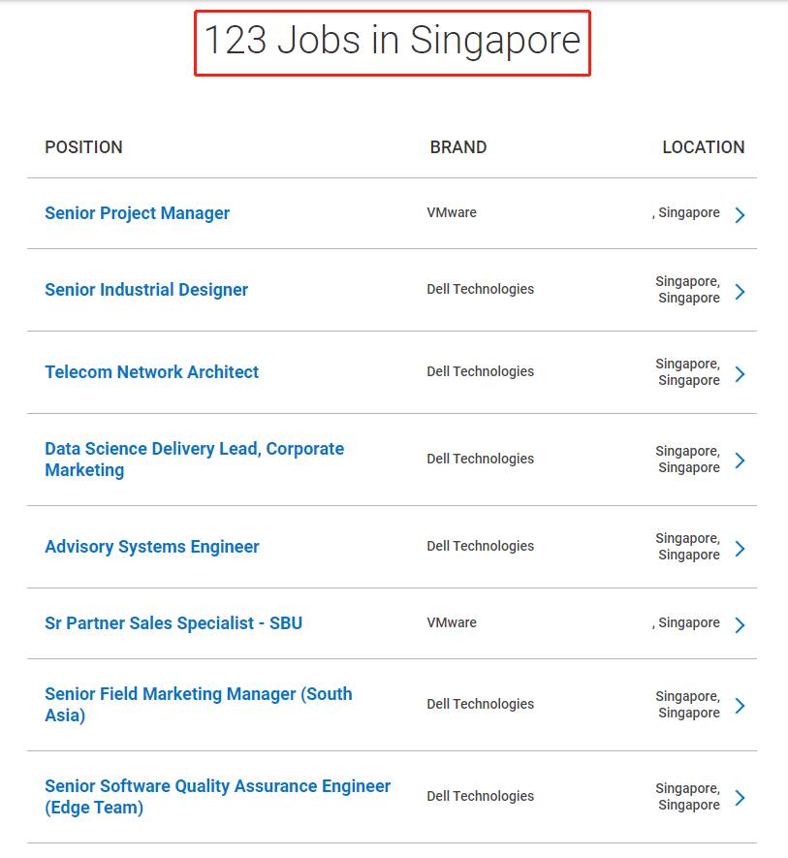
Task: Click the BRAND column header
Action: (x=458, y=147)
